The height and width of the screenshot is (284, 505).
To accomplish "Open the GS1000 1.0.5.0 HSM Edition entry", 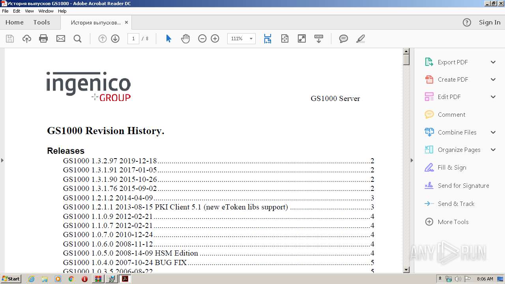I will coord(218,253).
